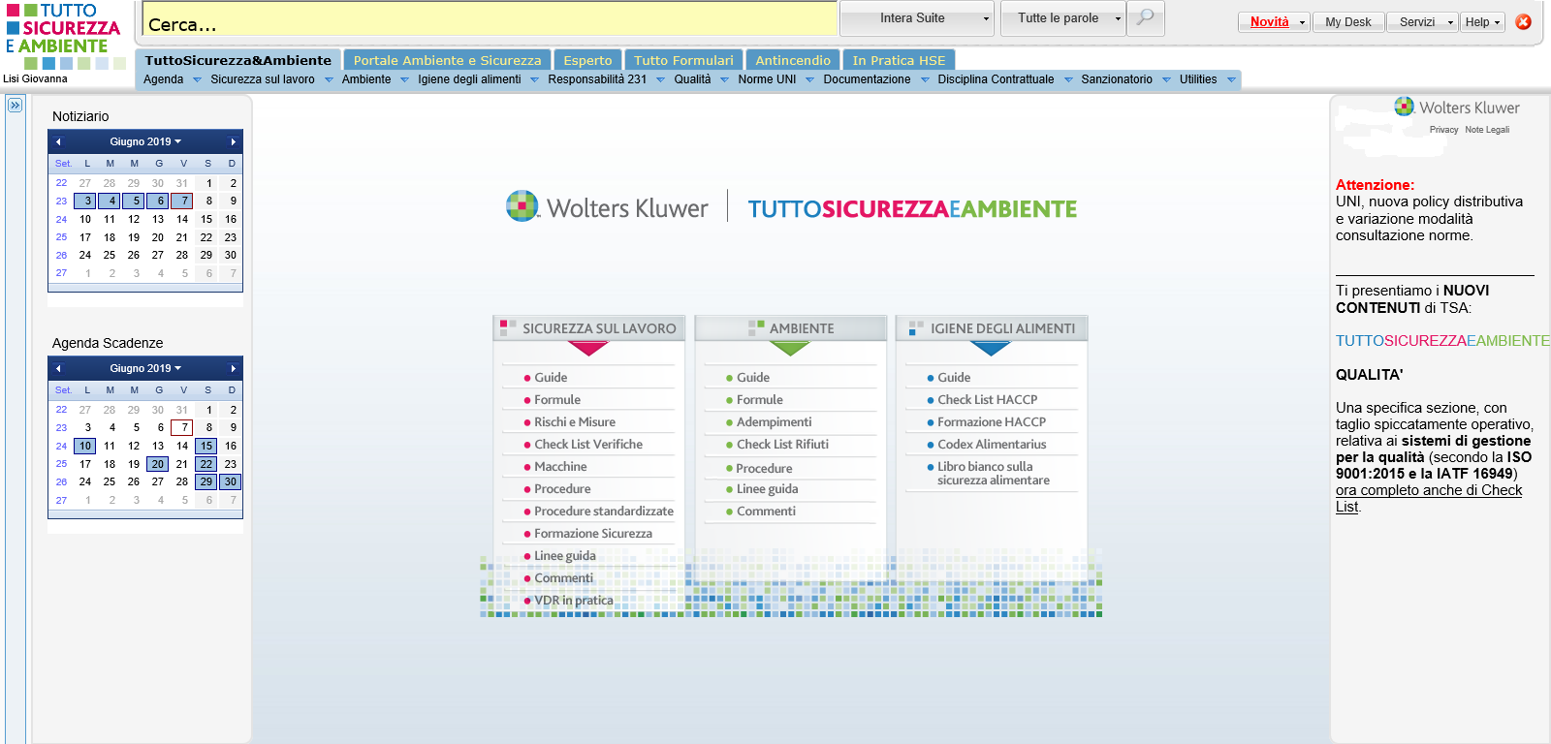Switch to In Pratica HSE tab

(899, 60)
